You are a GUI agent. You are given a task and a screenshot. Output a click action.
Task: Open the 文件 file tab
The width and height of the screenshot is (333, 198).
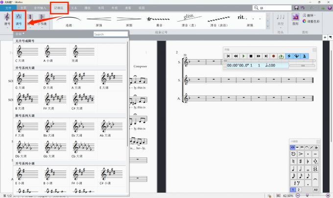8,8
